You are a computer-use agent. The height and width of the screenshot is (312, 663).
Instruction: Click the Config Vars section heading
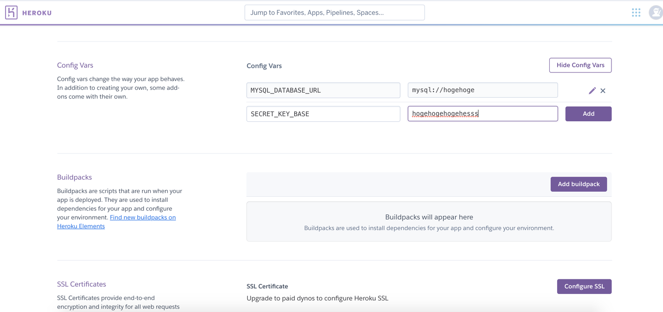pos(75,65)
